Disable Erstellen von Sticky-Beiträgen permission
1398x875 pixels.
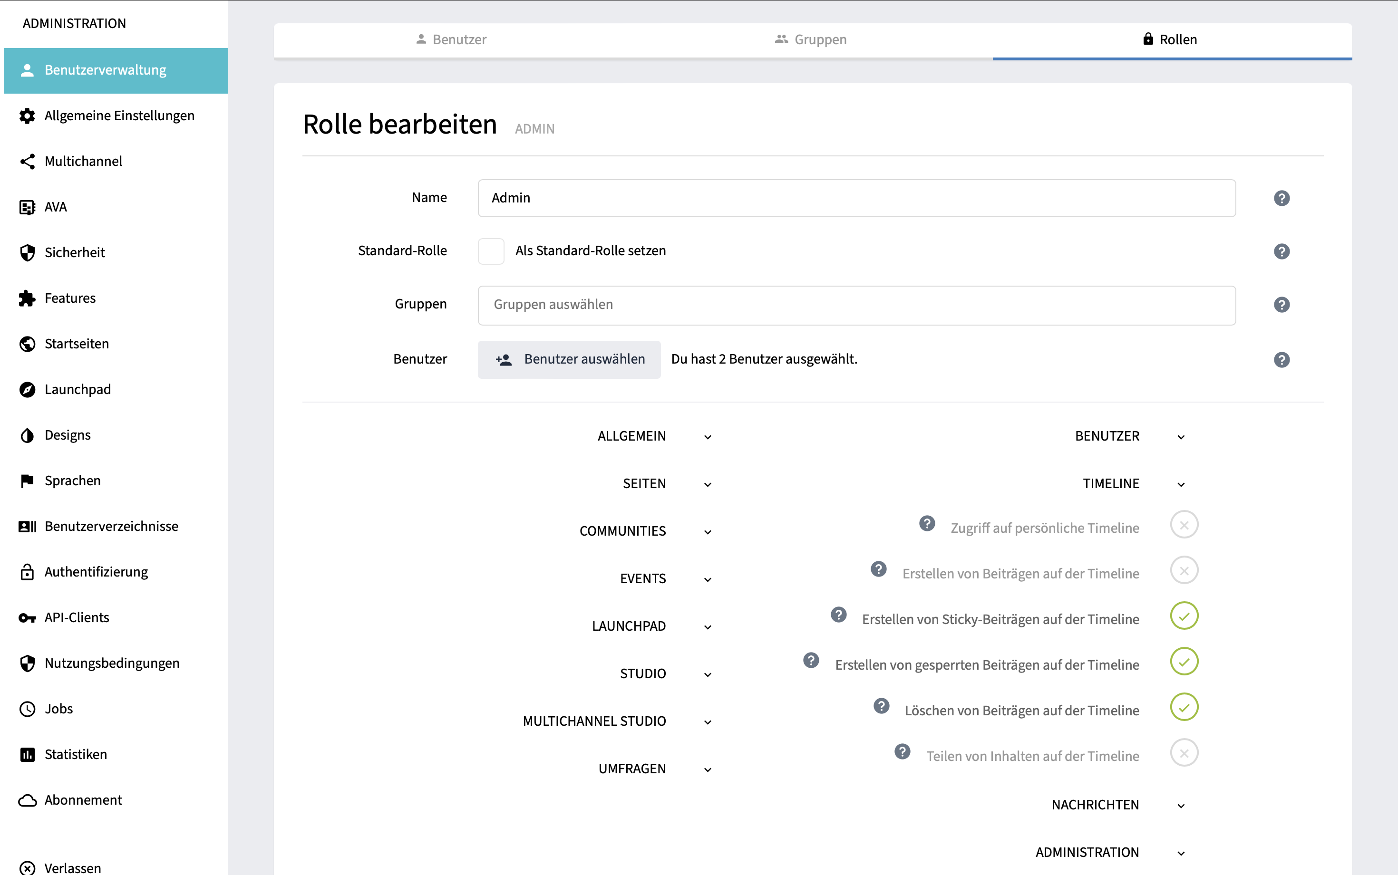1184,616
